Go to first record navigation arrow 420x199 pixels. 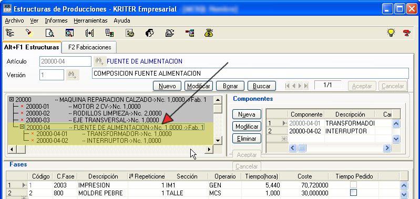(x=288, y=86)
